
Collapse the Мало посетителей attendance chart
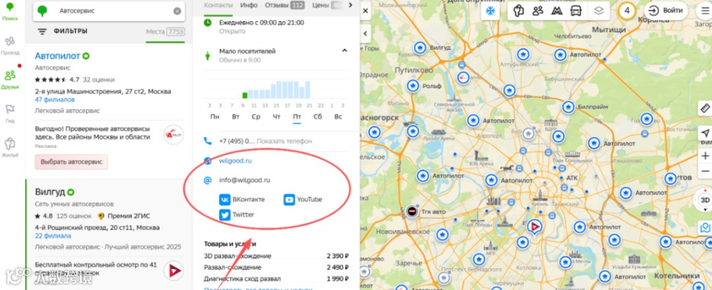344,50
